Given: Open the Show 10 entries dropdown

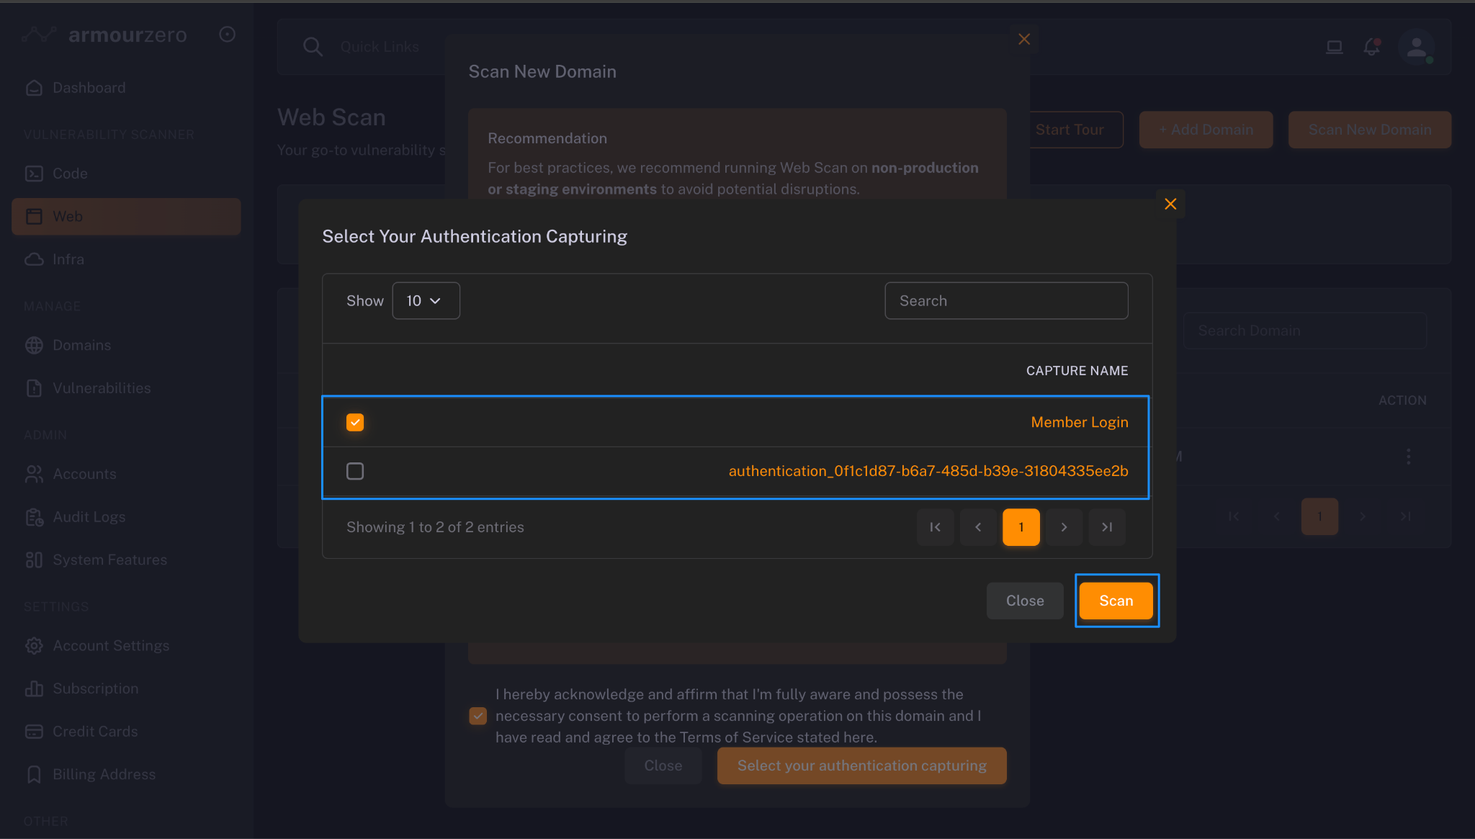Looking at the screenshot, I should (x=426, y=301).
